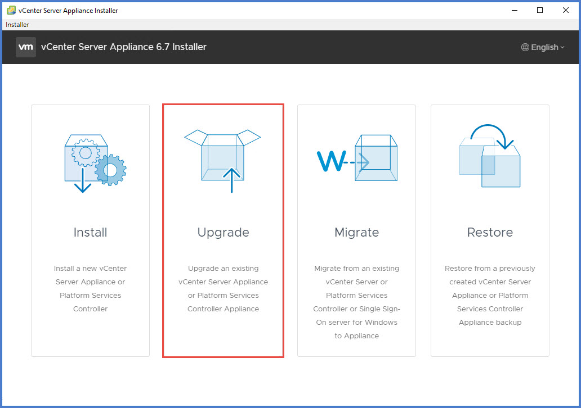Maximize the installer window
Screen dimensions: 581x408
pyautogui.click(x=540, y=10)
